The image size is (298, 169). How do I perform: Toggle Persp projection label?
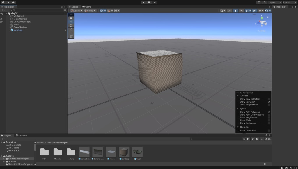pyautogui.click(x=262, y=31)
